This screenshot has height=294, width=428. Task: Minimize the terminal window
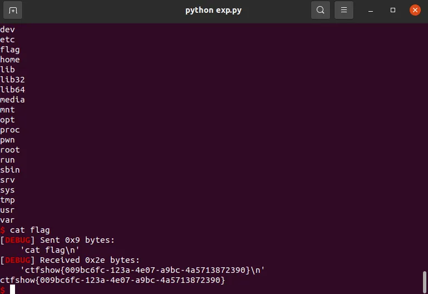pyautogui.click(x=371, y=11)
